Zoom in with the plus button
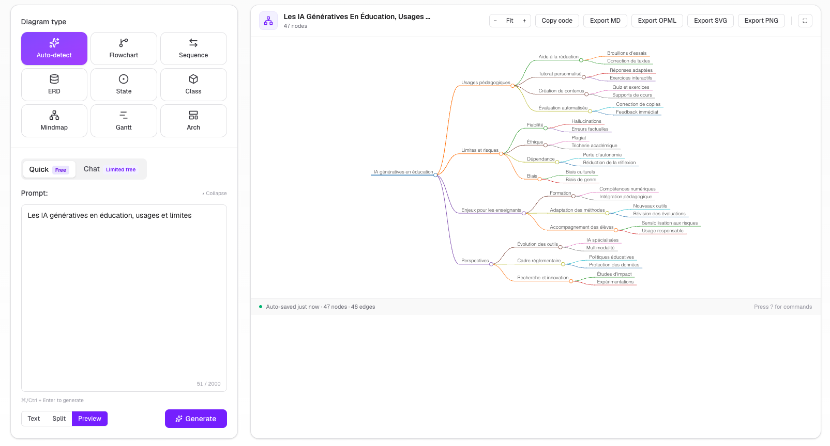Image resolution: width=830 pixels, height=446 pixels. 524,21
